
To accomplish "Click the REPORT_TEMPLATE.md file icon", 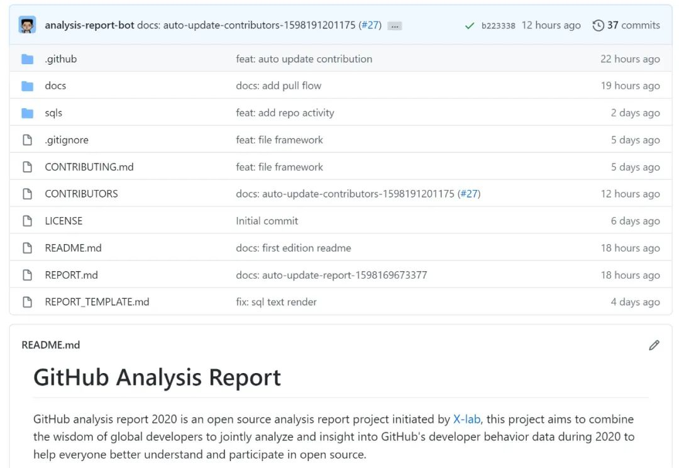I will [x=27, y=302].
